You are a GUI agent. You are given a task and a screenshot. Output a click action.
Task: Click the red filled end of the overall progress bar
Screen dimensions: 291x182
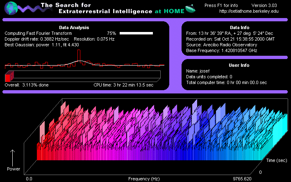click(9, 77)
